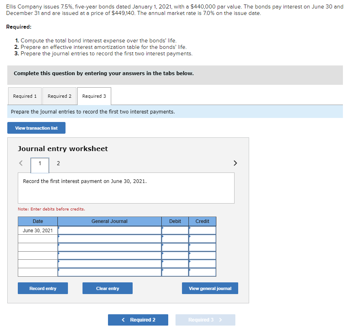The image size is (349, 328).
Task: Click Credit field in last row
Action: (202, 272)
